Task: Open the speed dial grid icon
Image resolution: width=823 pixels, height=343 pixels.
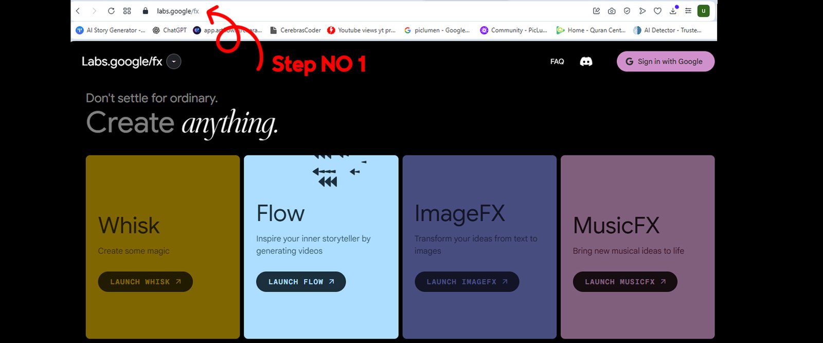Action: 127,11
